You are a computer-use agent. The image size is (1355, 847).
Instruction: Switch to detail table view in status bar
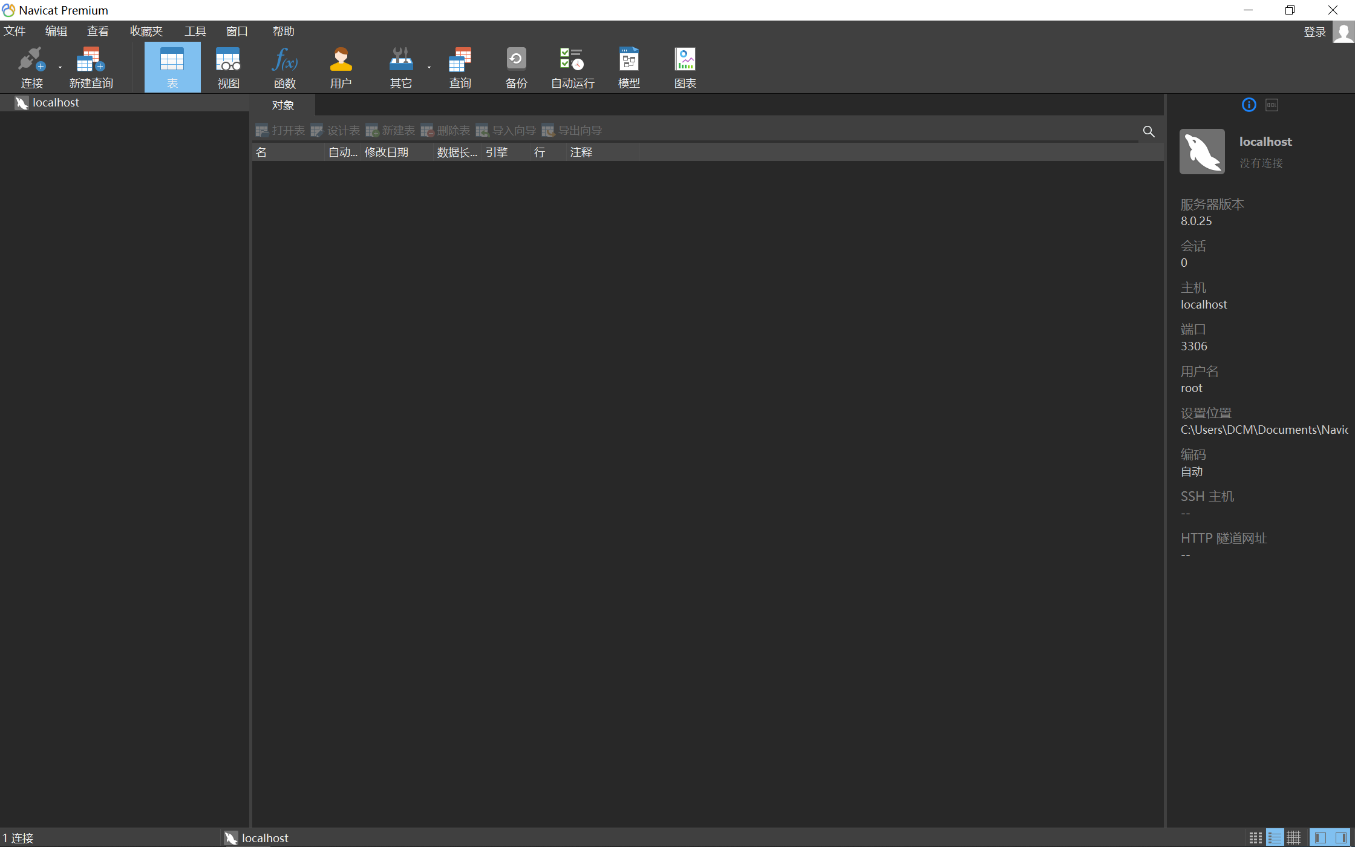coord(1293,838)
